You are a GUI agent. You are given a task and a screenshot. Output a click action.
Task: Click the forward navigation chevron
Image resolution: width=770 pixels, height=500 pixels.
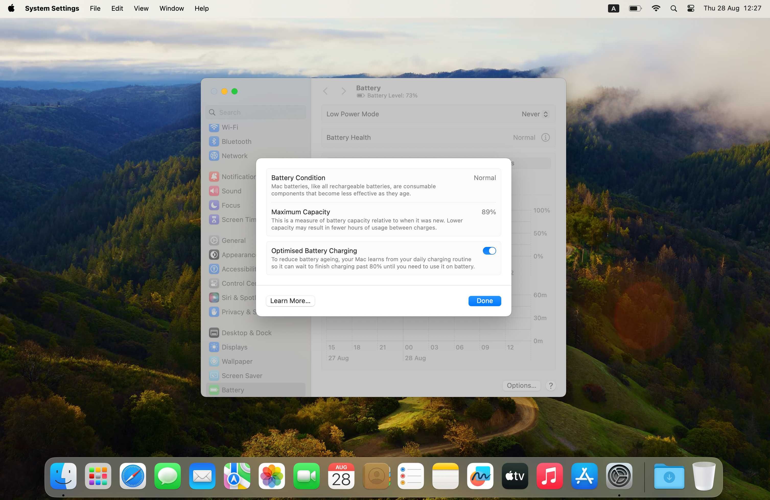coord(344,91)
